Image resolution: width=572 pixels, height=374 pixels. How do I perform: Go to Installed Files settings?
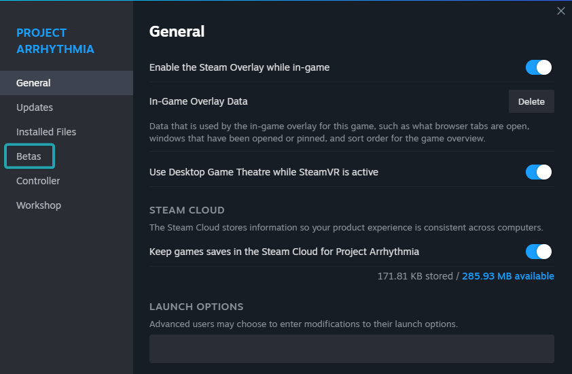pyautogui.click(x=46, y=132)
